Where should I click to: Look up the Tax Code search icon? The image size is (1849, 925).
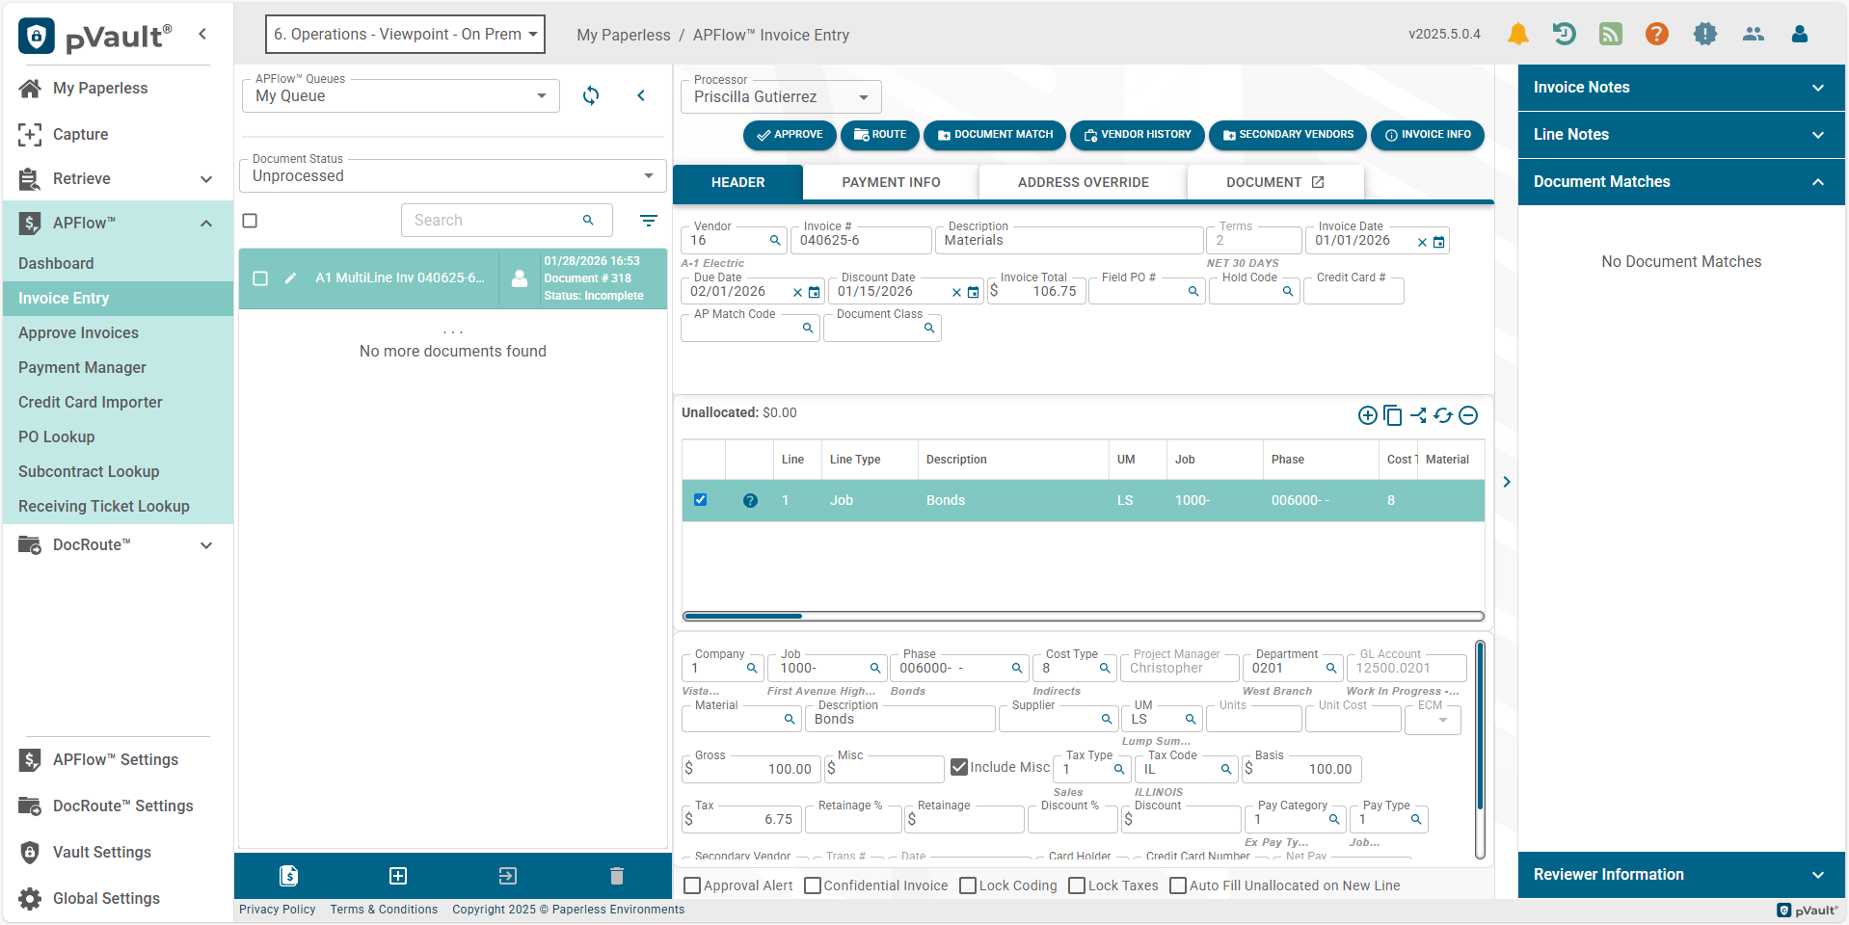coord(1226,769)
